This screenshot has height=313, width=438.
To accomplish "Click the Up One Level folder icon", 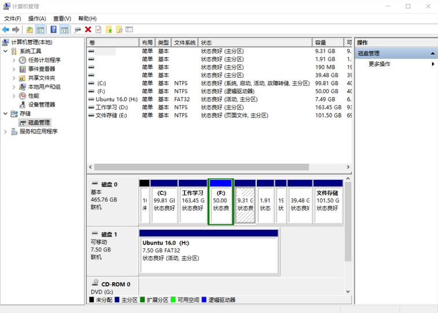I will [30, 30].
